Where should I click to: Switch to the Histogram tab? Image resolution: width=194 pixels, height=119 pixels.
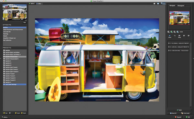[181, 6]
